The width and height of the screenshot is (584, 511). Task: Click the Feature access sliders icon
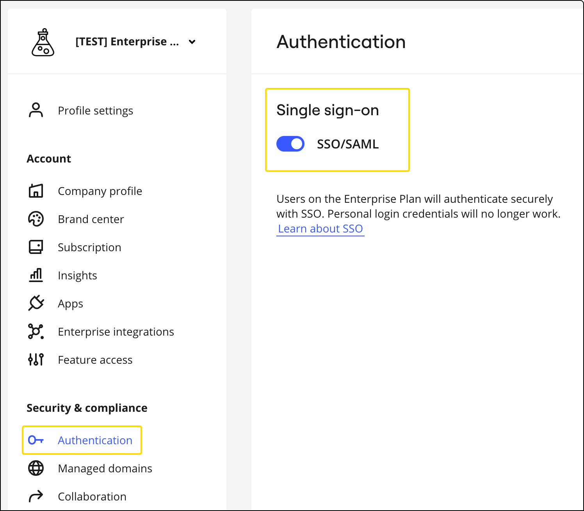[36, 359]
